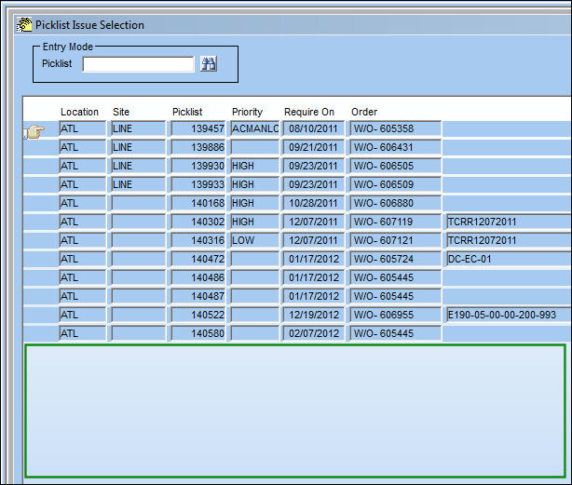Click TCRR12072011 cell in 140302 row

pyautogui.click(x=509, y=222)
